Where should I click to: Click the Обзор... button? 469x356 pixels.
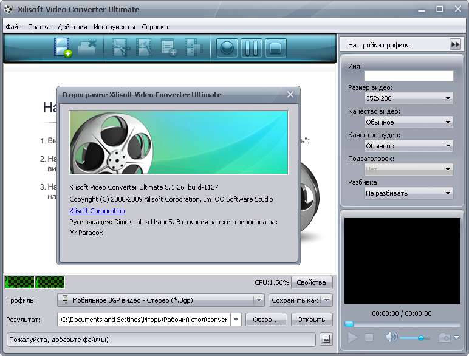266,320
